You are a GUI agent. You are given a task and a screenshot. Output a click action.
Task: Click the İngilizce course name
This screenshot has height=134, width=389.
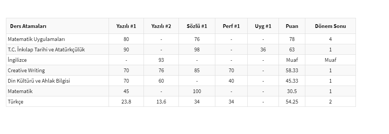[17, 60]
